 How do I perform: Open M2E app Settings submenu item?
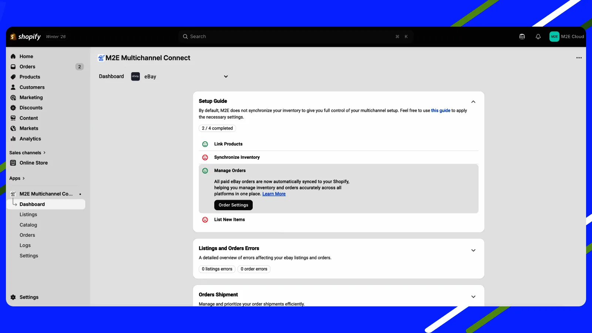(x=29, y=256)
